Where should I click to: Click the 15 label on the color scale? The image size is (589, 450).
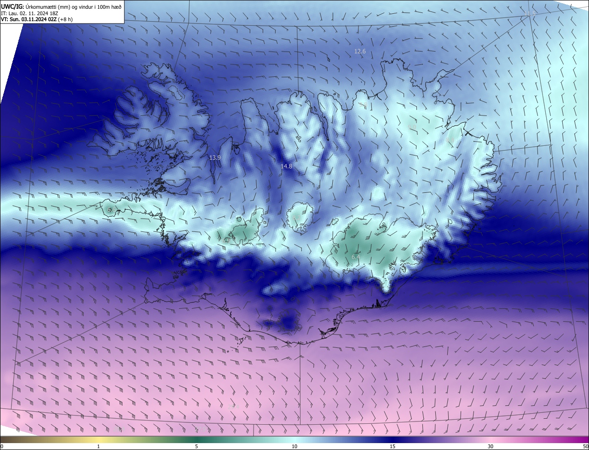(x=393, y=446)
